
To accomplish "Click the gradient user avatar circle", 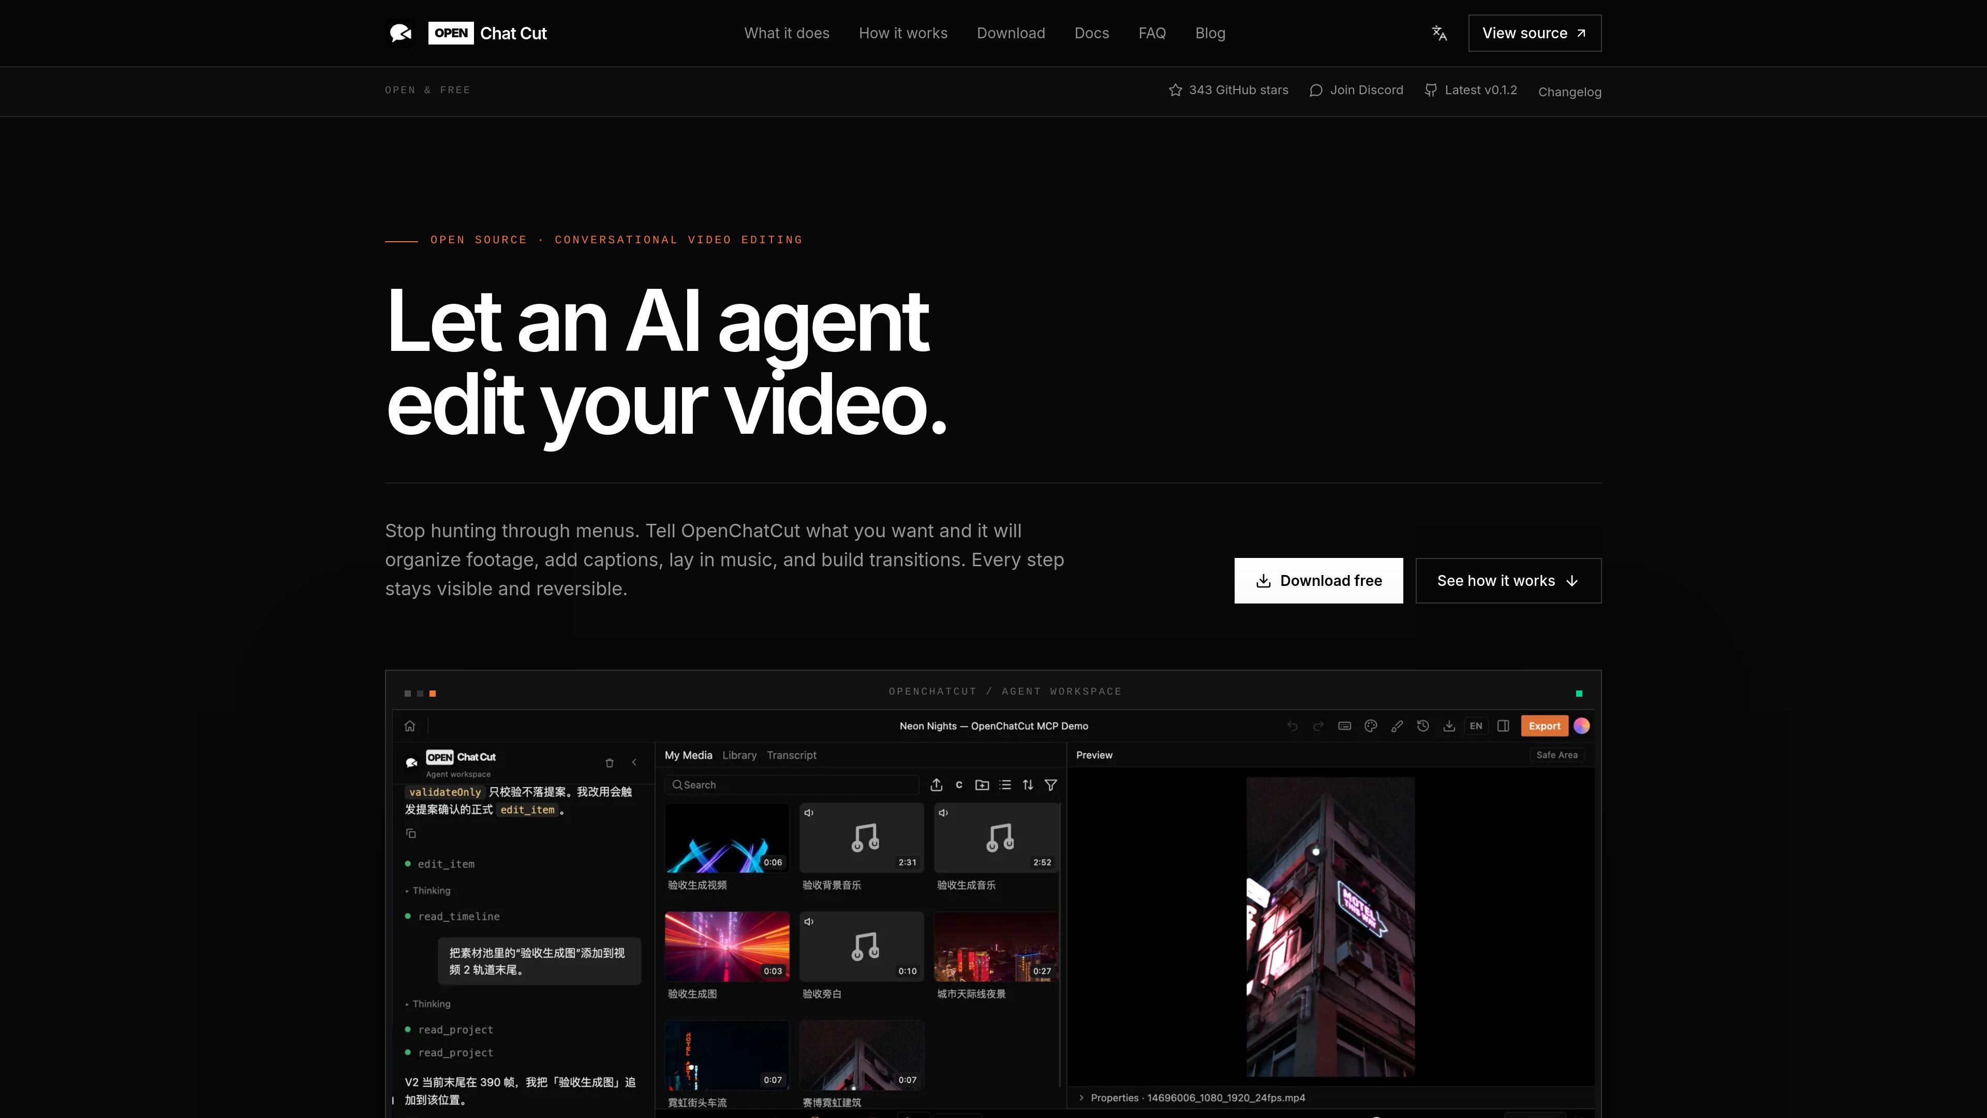I will (1581, 726).
